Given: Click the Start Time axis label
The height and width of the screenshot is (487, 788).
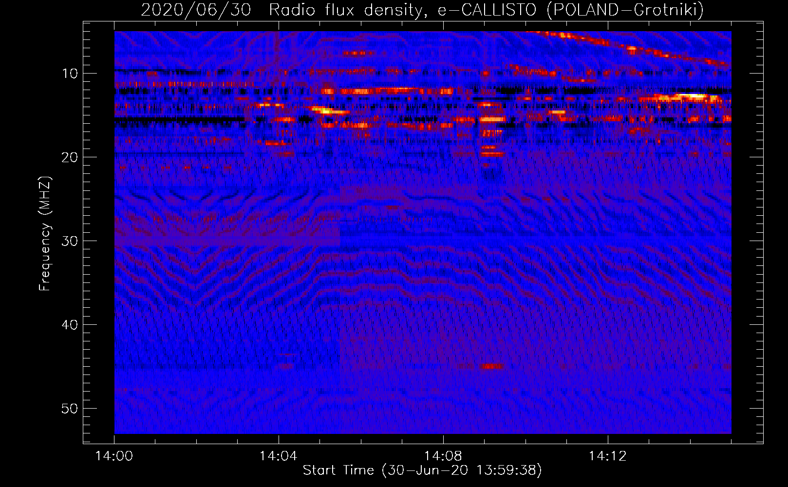Looking at the screenshot, I should click(422, 470).
